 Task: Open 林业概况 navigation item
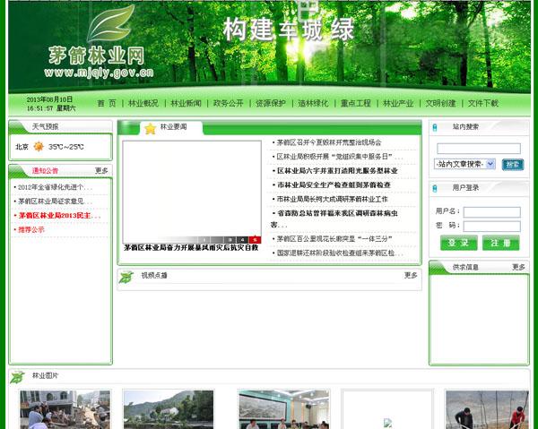coord(143,103)
